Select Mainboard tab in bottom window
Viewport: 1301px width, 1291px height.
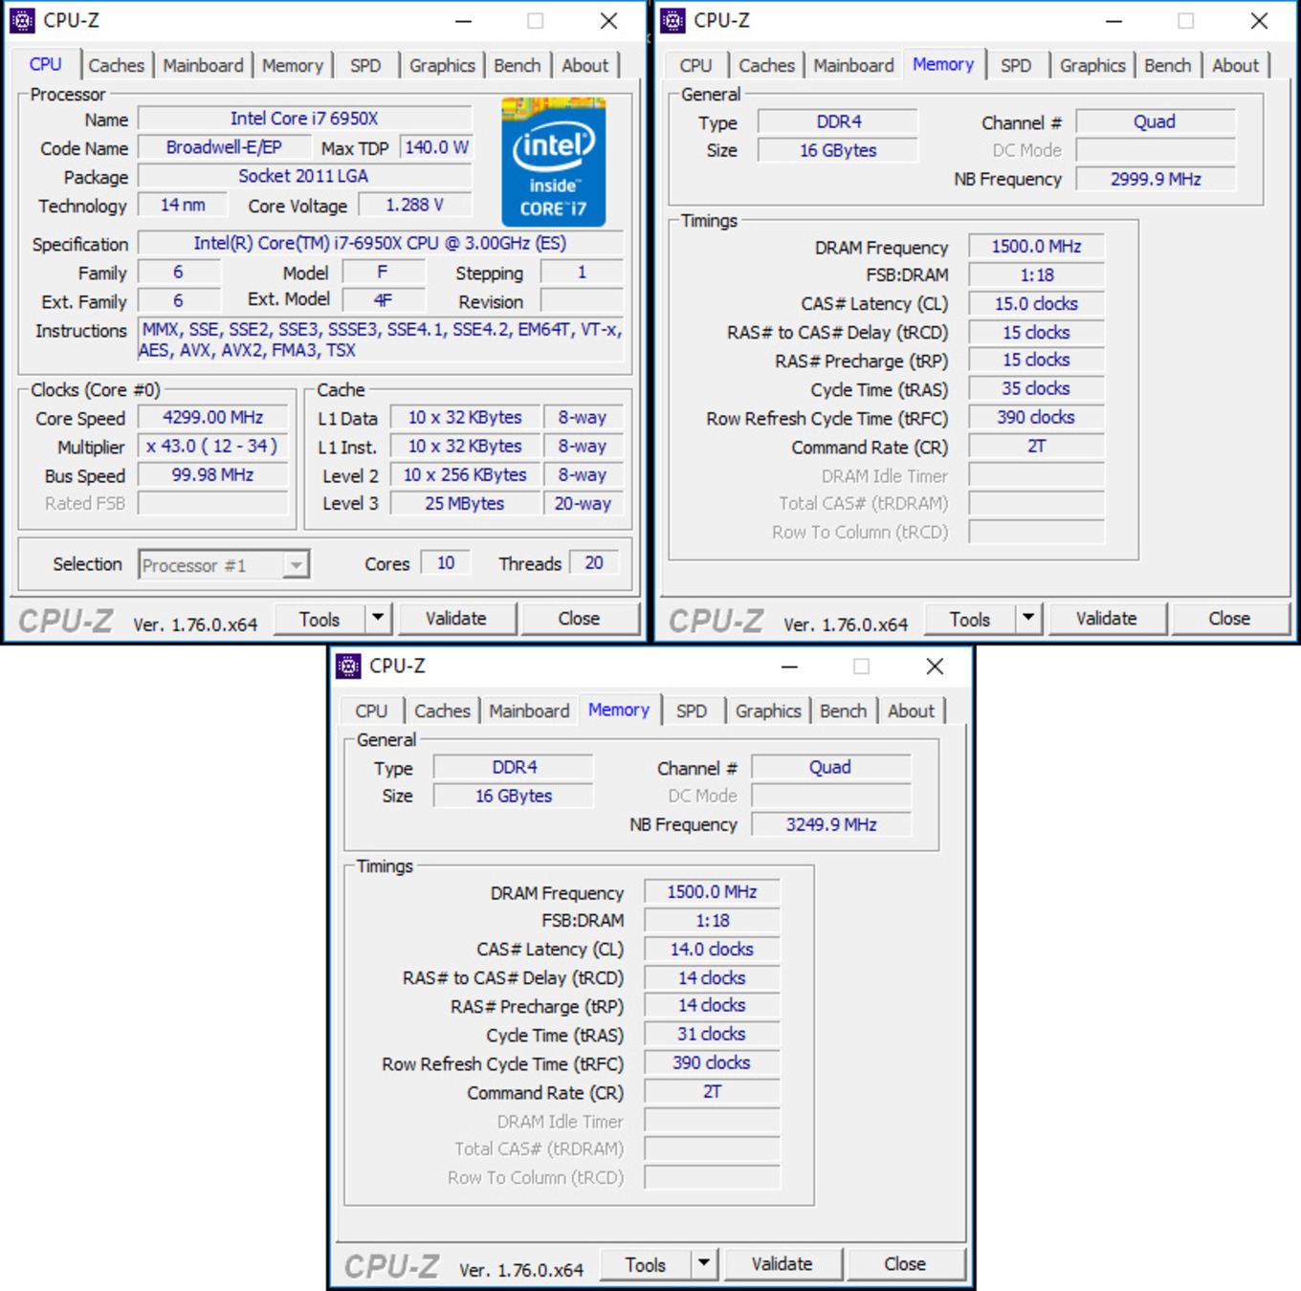[x=529, y=711]
